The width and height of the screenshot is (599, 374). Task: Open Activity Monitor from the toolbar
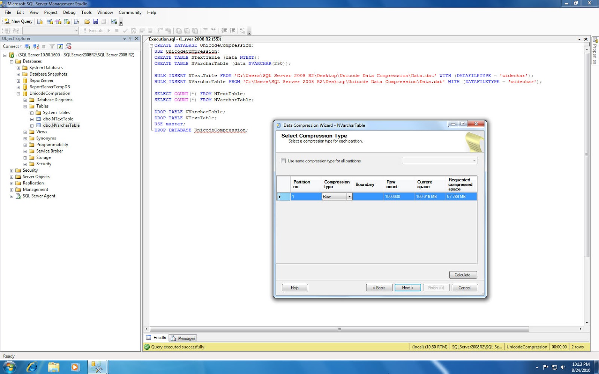point(114,21)
